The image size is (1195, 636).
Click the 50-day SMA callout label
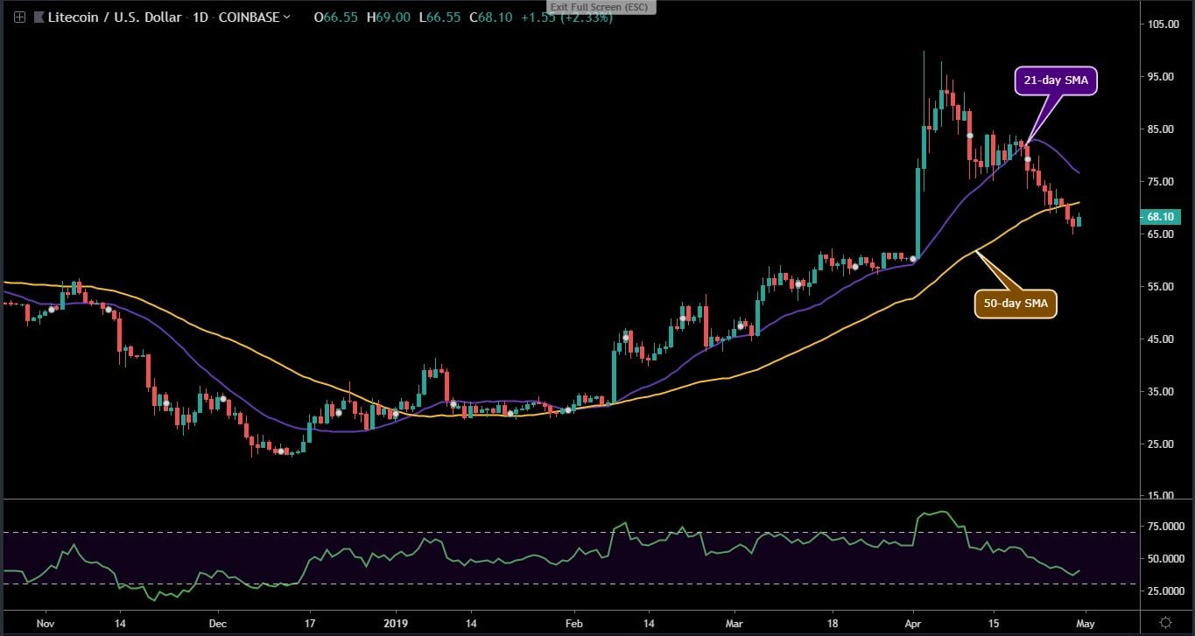(x=1016, y=303)
